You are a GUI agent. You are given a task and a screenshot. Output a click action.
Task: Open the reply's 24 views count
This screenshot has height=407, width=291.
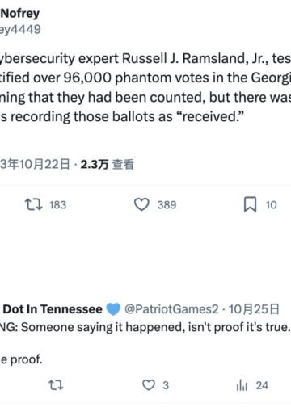click(x=262, y=385)
